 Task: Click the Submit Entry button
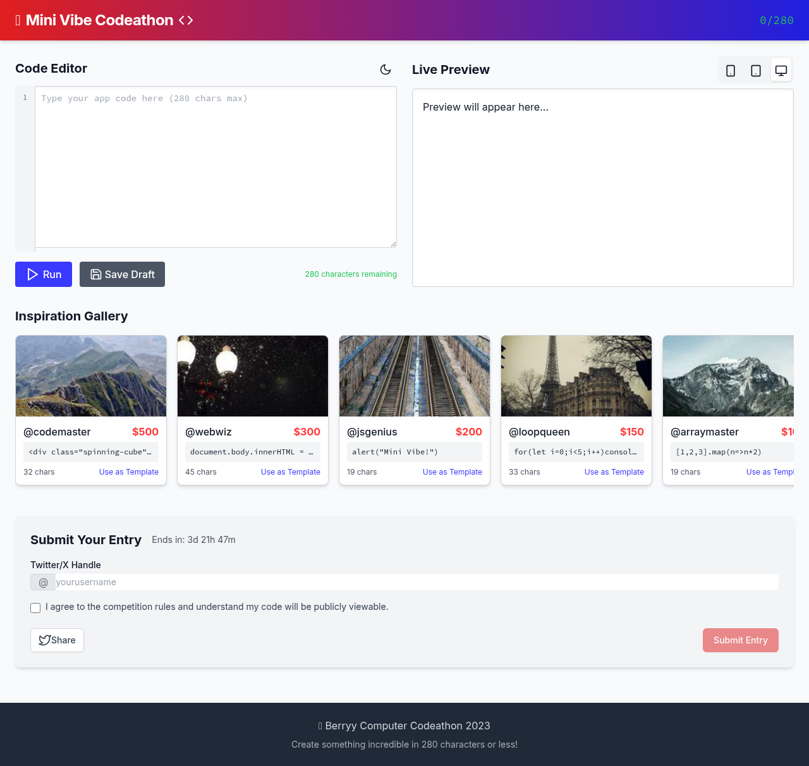(740, 640)
